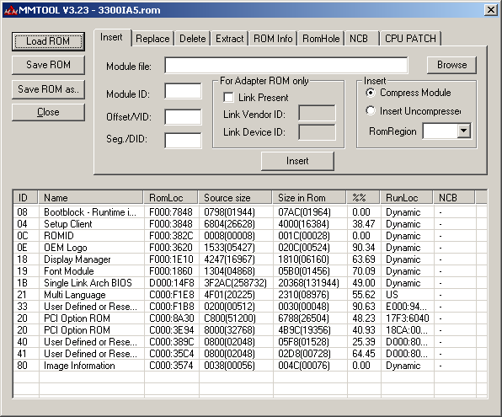This screenshot has width=502, height=417.
Task: Focus the Module file input field
Action: pyautogui.click(x=286, y=66)
